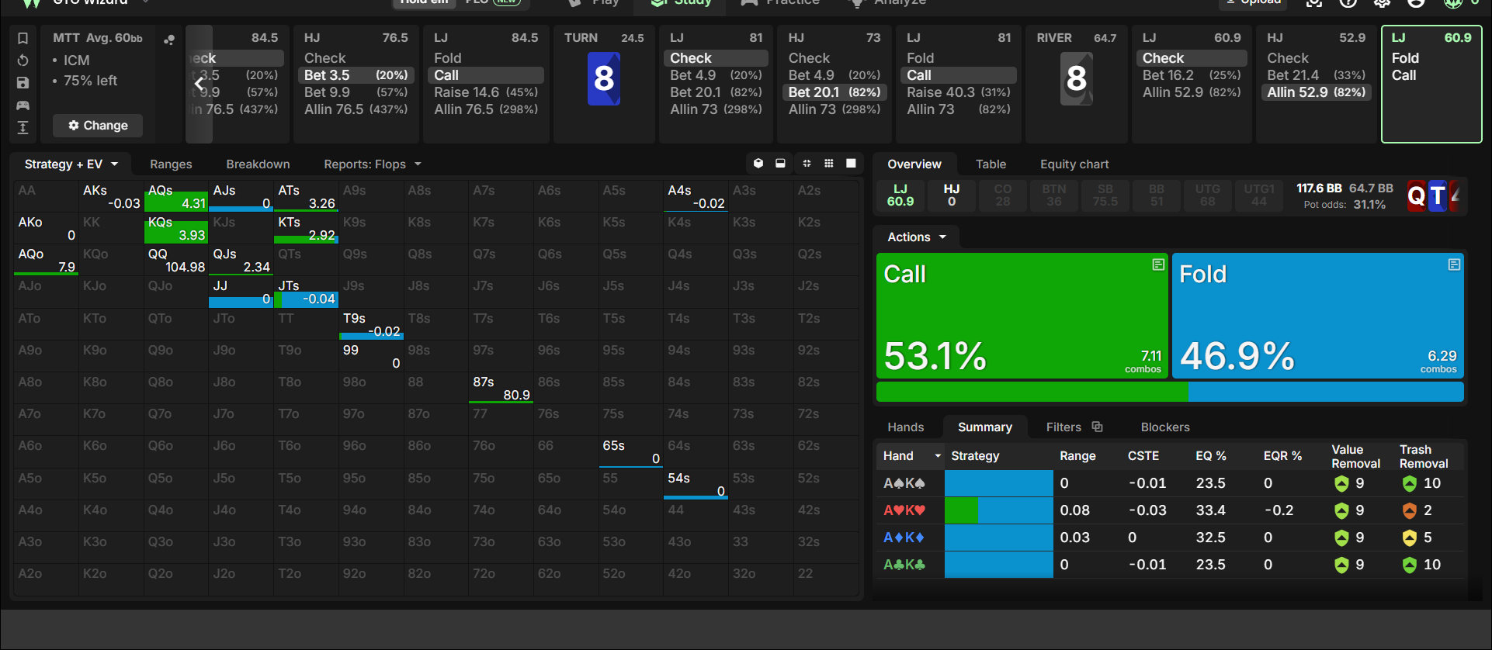This screenshot has height=650, width=1492.
Task: Select HJ's Bet 20.1 (82%) action
Action: click(x=834, y=92)
